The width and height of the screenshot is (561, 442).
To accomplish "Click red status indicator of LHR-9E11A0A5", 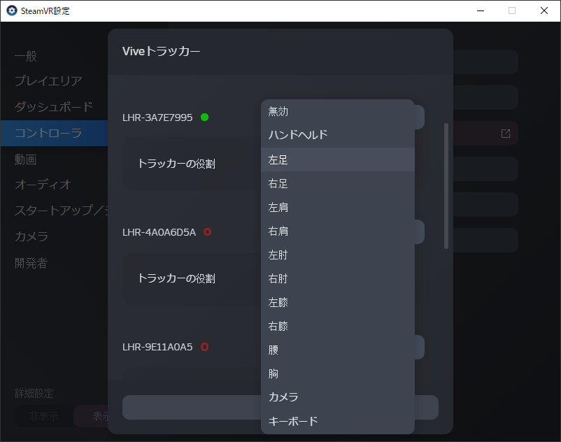I will tap(205, 347).
